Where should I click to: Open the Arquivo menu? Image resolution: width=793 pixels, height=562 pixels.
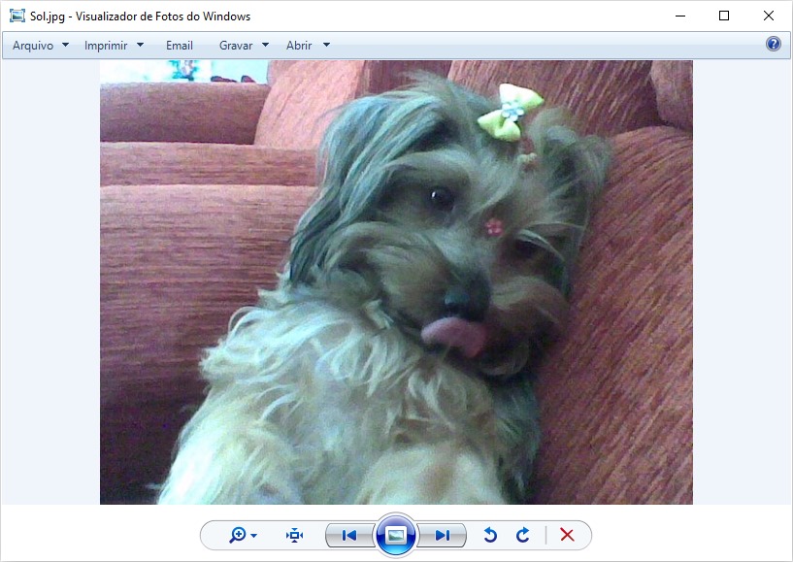40,45
